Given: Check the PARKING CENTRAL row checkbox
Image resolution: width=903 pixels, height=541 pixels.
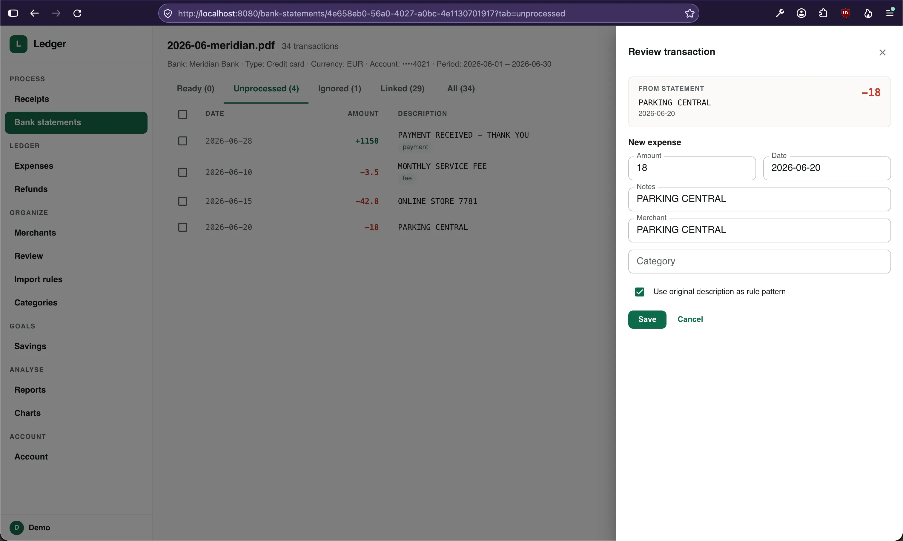Looking at the screenshot, I should click(x=183, y=227).
